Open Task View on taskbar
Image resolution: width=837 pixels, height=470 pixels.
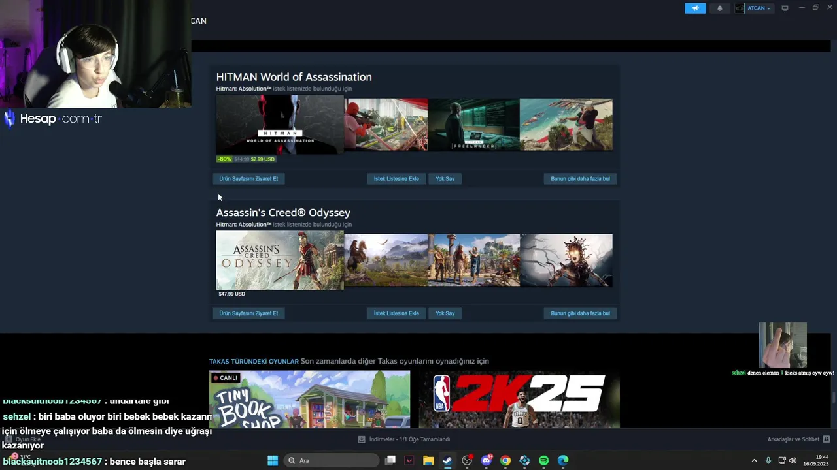tap(390, 460)
